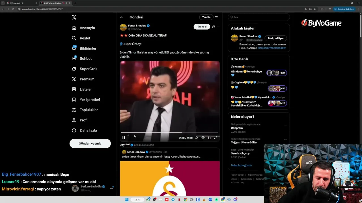Click Takip ediliyor button for Fener Shadow

[x=276, y=38]
